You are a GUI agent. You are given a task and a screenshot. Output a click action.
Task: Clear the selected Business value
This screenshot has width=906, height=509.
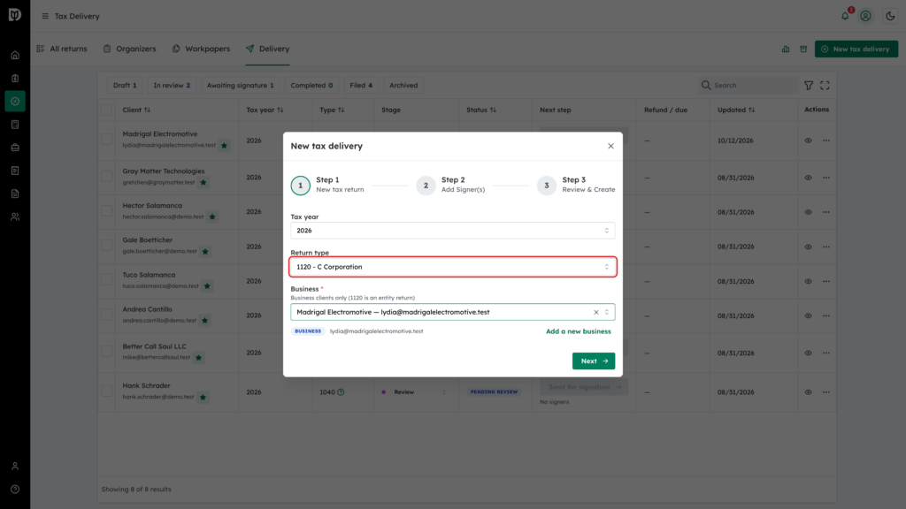coord(595,312)
